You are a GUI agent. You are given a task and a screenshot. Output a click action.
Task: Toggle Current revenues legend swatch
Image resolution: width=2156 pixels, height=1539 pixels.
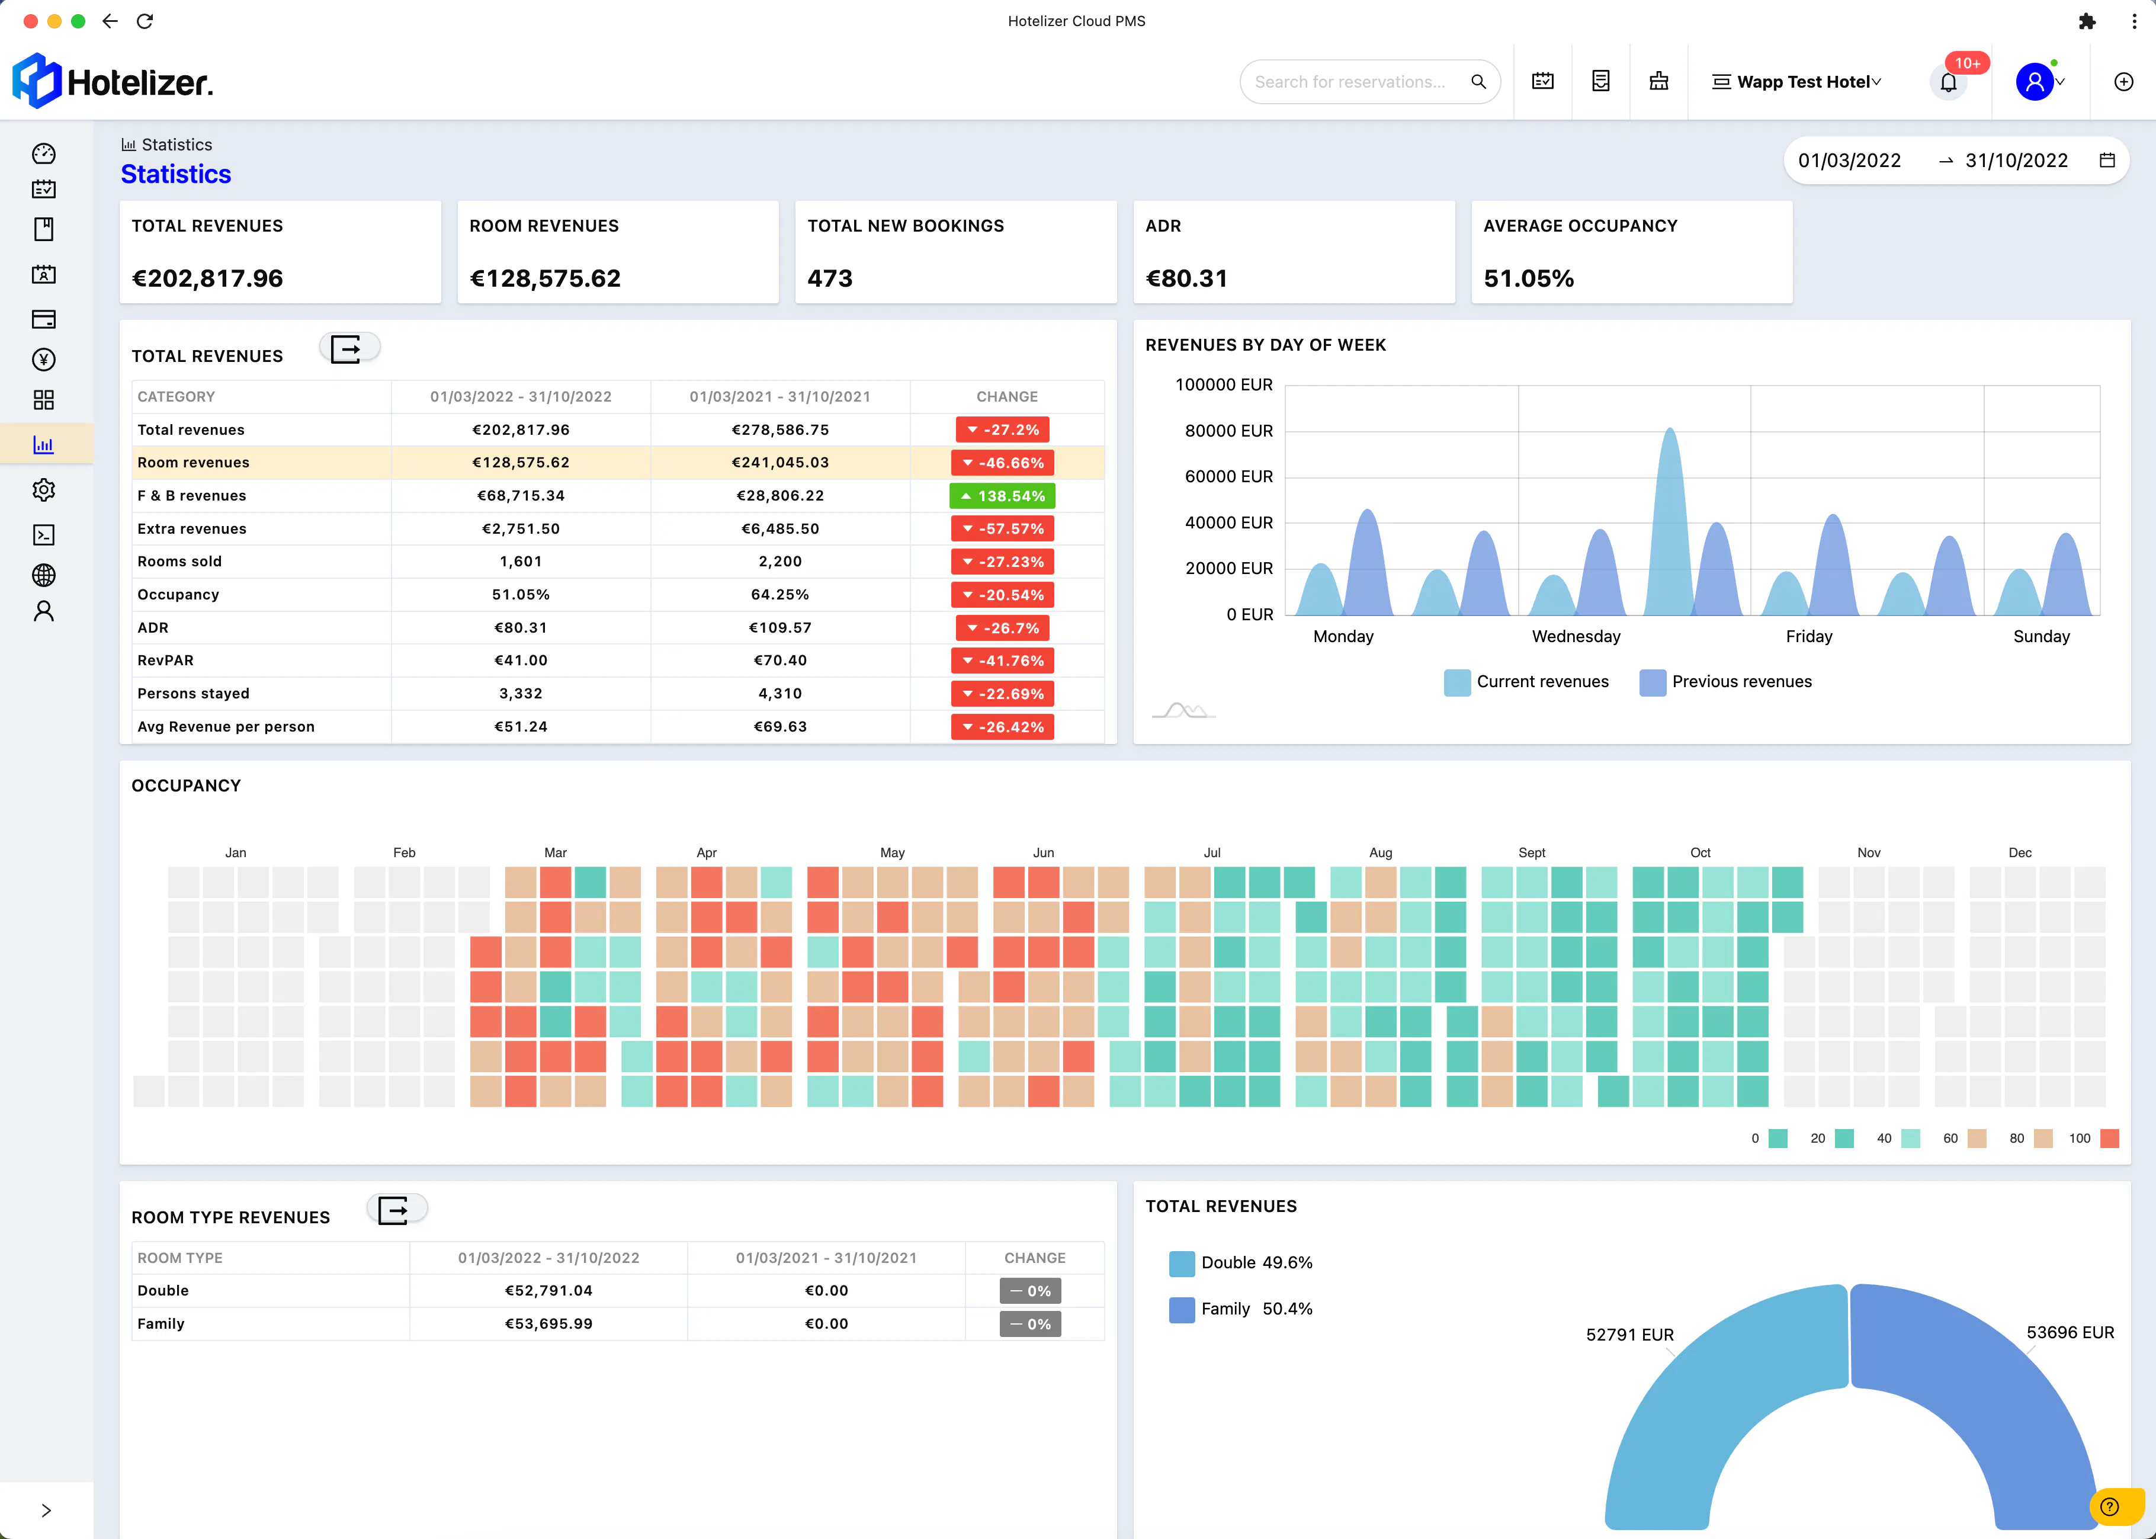pos(1457,682)
